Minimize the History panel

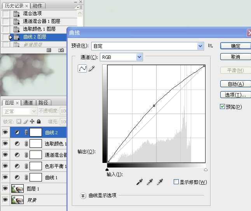76,2
